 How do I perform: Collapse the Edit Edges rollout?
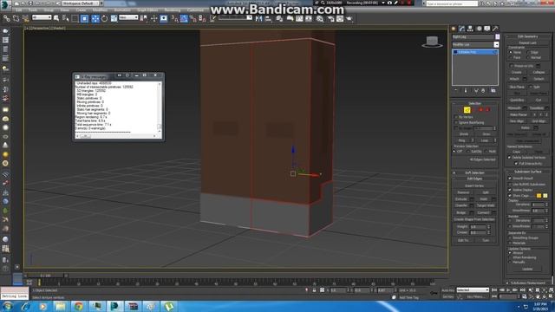[x=474, y=179]
